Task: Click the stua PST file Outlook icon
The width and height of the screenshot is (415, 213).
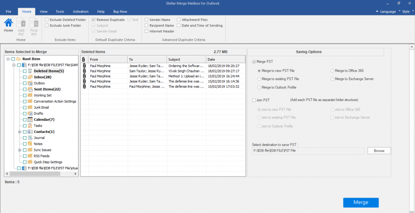Action: [x=24, y=168]
